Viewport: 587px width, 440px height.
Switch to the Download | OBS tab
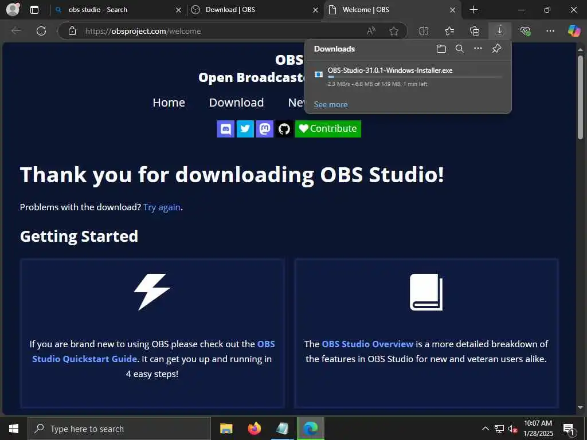(256, 10)
